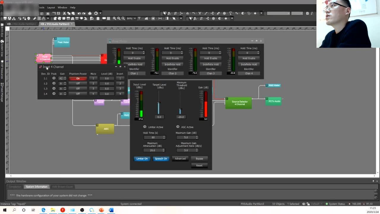Viewport: 380px width, 214px height.
Task: Click the Bold text formatting icon
Action: (x=307, y=13)
